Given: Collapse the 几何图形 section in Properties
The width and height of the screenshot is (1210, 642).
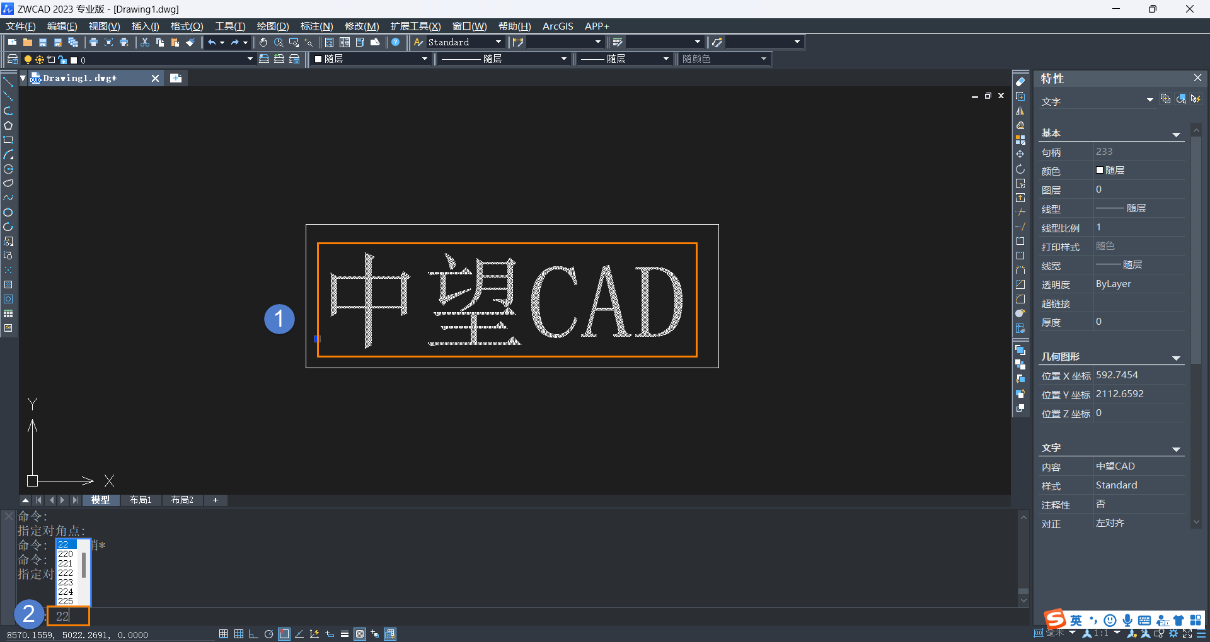Looking at the screenshot, I should 1176,358.
